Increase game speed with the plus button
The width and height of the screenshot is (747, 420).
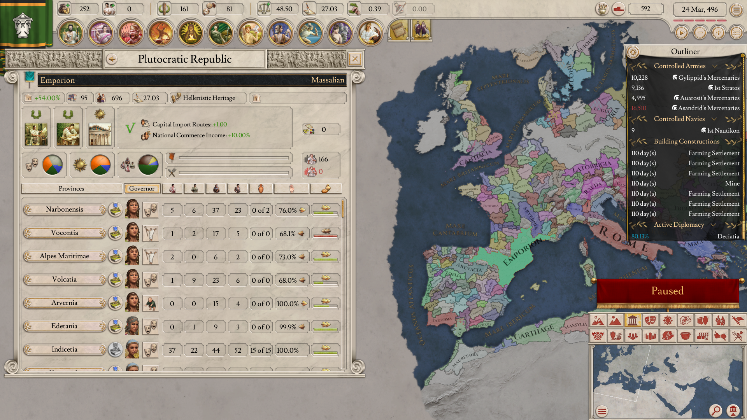[718, 33]
